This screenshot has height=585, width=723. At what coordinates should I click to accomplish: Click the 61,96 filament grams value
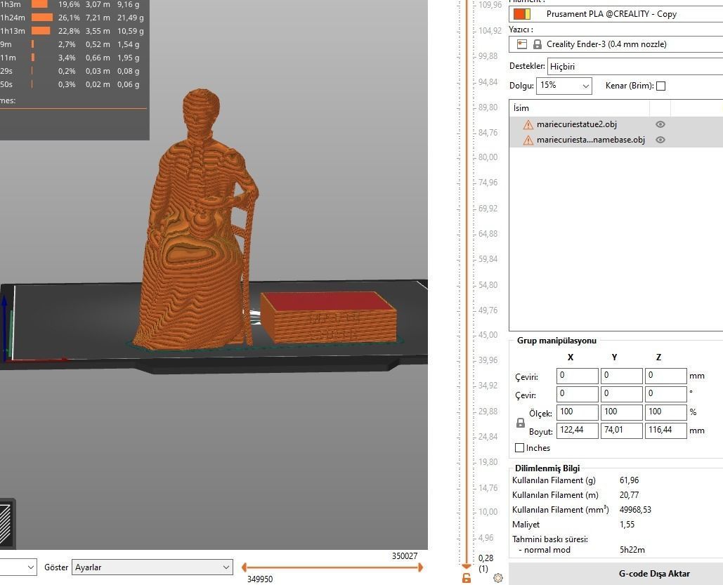[x=630, y=480]
